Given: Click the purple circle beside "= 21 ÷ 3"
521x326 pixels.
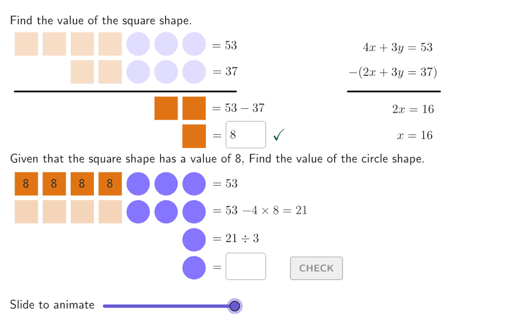Looking at the screenshot, I should tap(194, 240).
